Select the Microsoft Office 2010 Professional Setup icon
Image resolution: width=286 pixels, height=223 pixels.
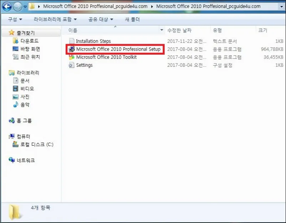pyautogui.click(x=71, y=49)
